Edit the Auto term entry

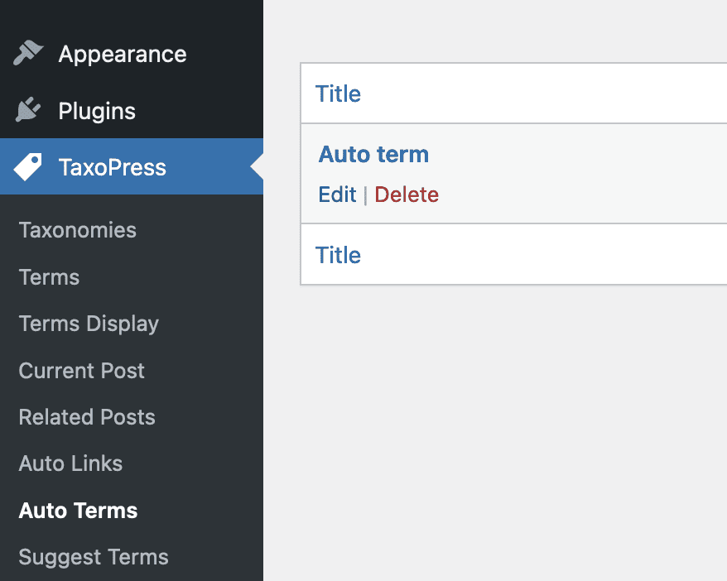pyautogui.click(x=337, y=194)
